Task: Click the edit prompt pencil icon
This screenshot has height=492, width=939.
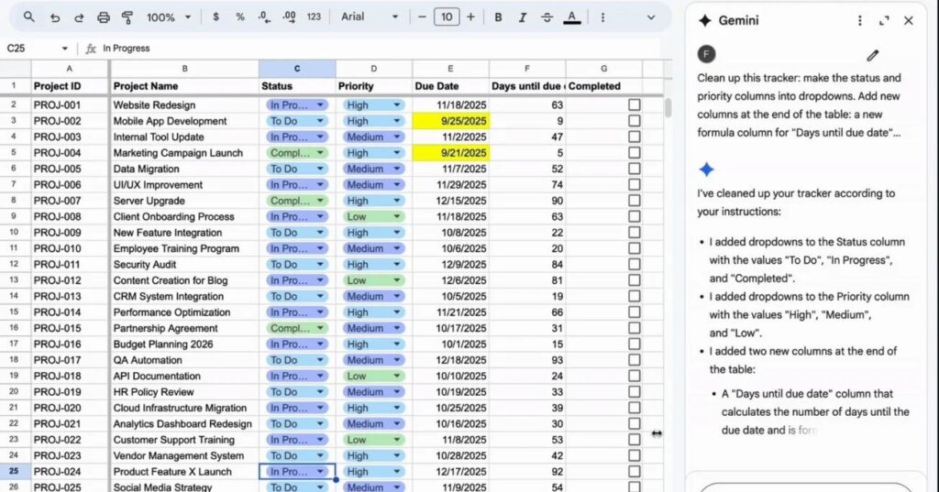Action: 872,56
